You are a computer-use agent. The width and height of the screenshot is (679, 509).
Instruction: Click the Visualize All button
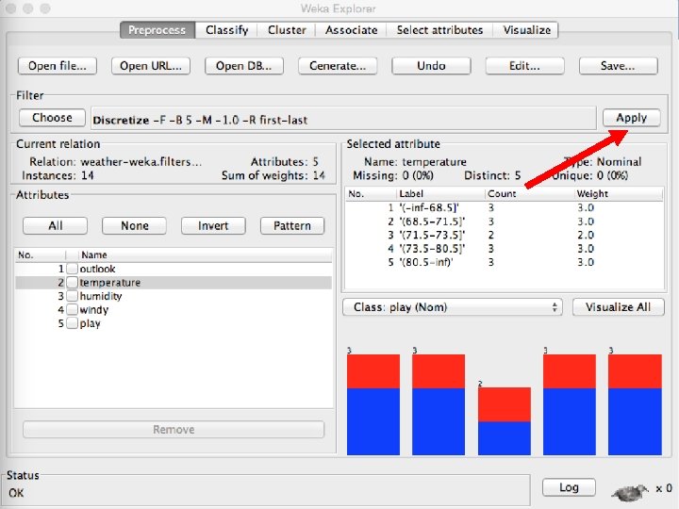(619, 307)
